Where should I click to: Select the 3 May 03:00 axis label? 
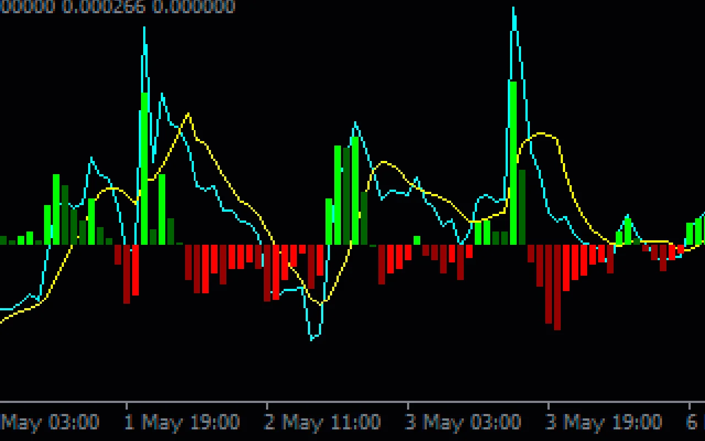[x=463, y=422]
